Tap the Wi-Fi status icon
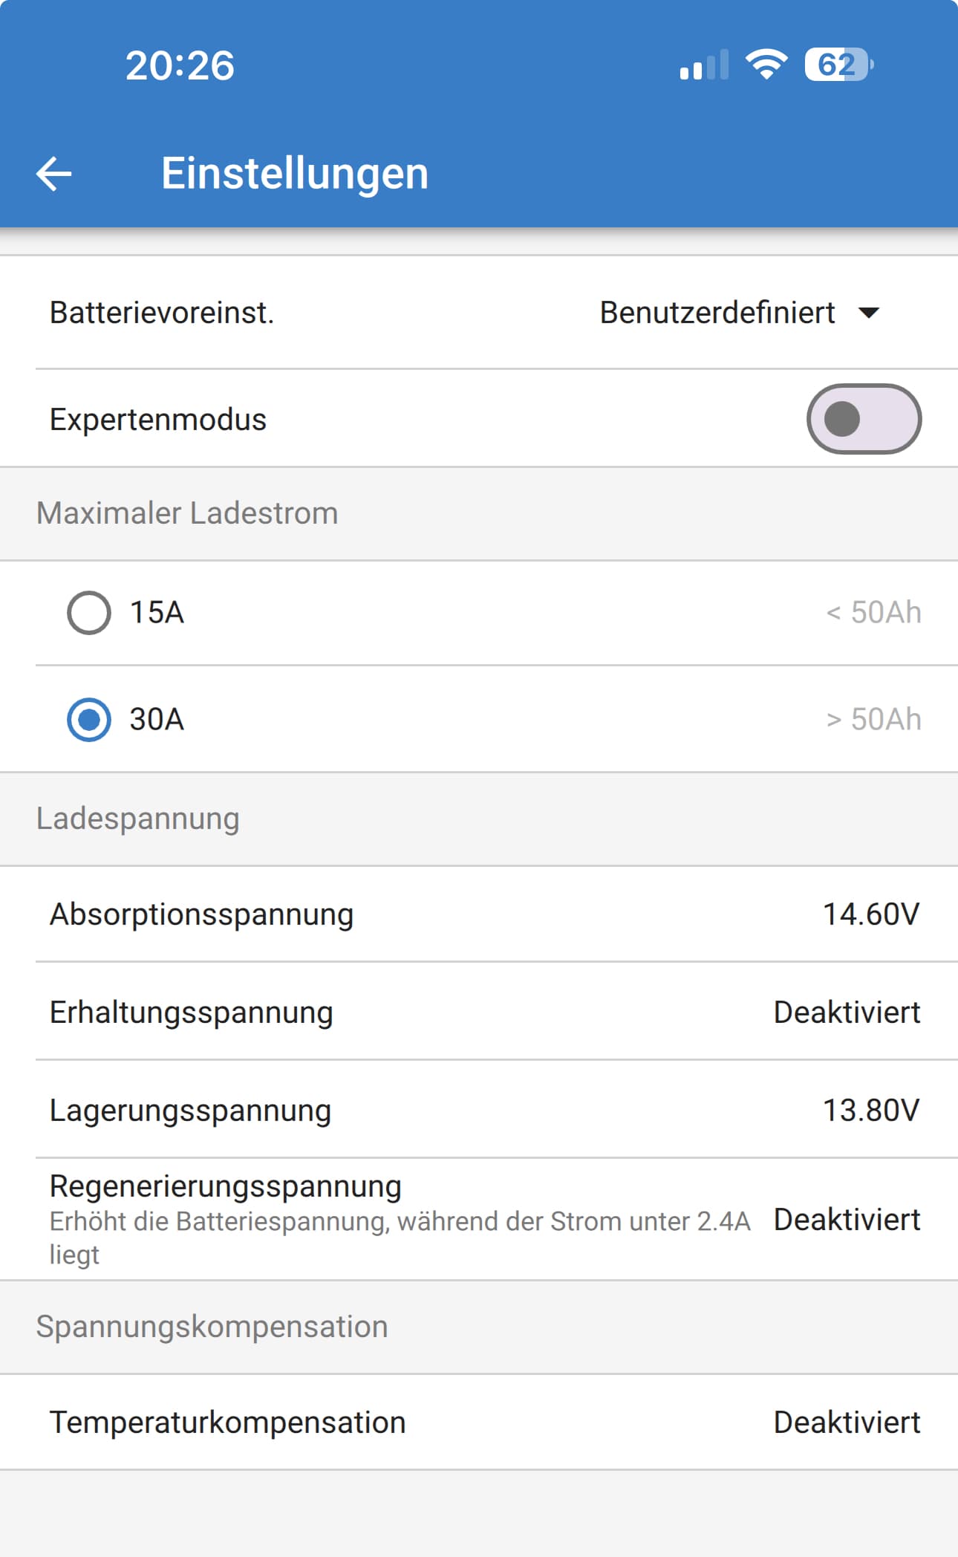958x1557 pixels. click(x=766, y=65)
